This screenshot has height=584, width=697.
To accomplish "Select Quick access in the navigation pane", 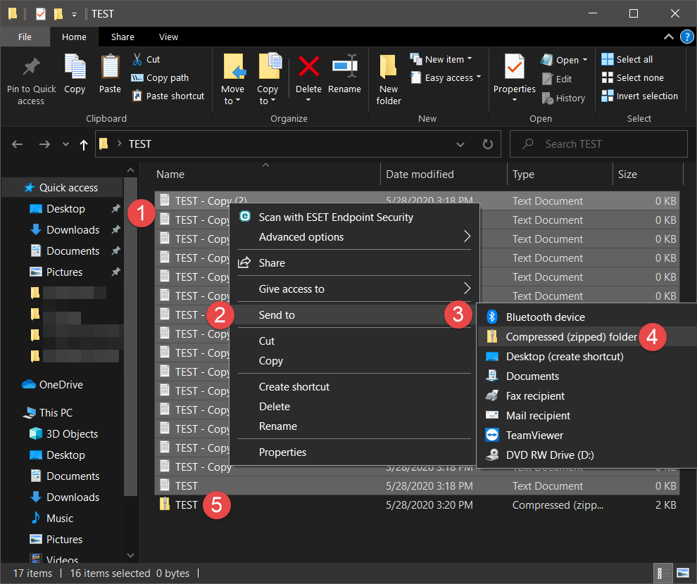I will (61, 187).
